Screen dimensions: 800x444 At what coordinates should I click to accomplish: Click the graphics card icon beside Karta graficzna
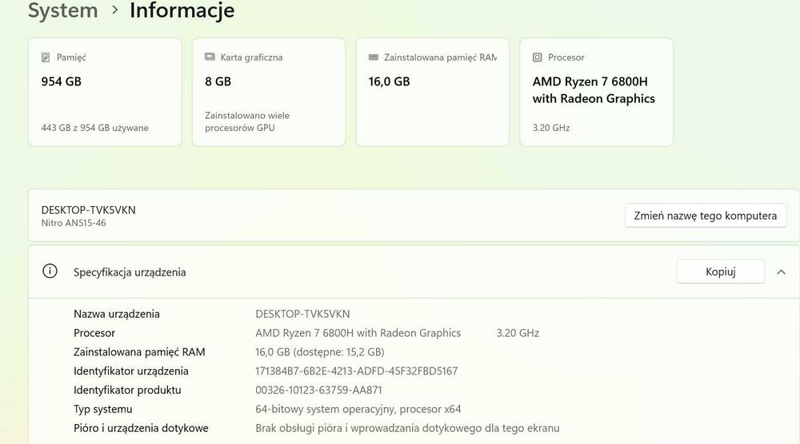210,57
